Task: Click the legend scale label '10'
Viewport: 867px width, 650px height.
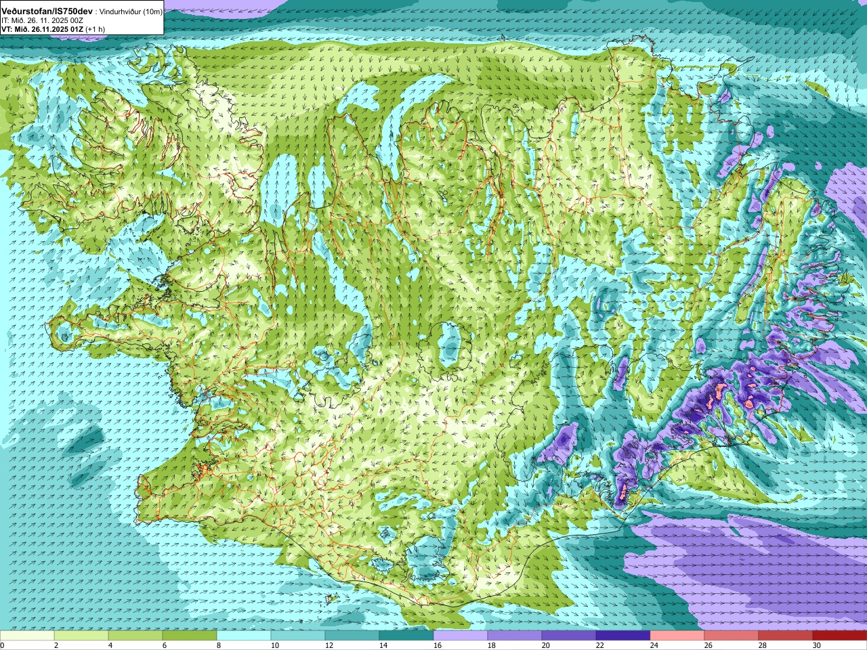Action: 275,645
